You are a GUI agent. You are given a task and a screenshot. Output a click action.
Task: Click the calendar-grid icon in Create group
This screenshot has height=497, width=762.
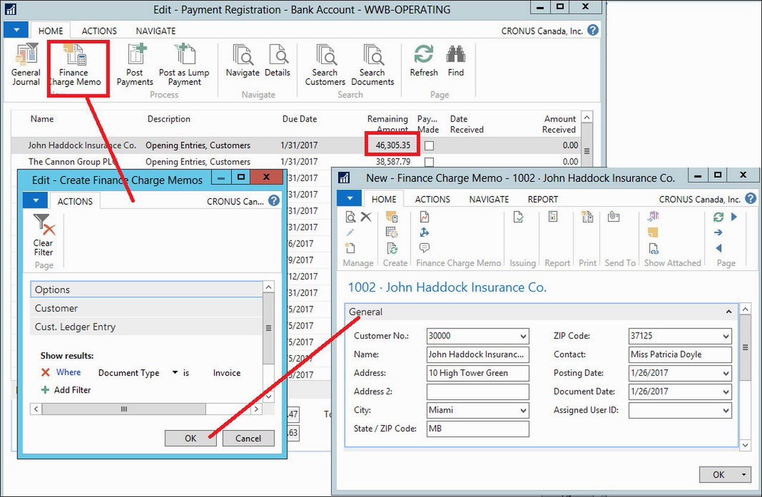point(392,232)
